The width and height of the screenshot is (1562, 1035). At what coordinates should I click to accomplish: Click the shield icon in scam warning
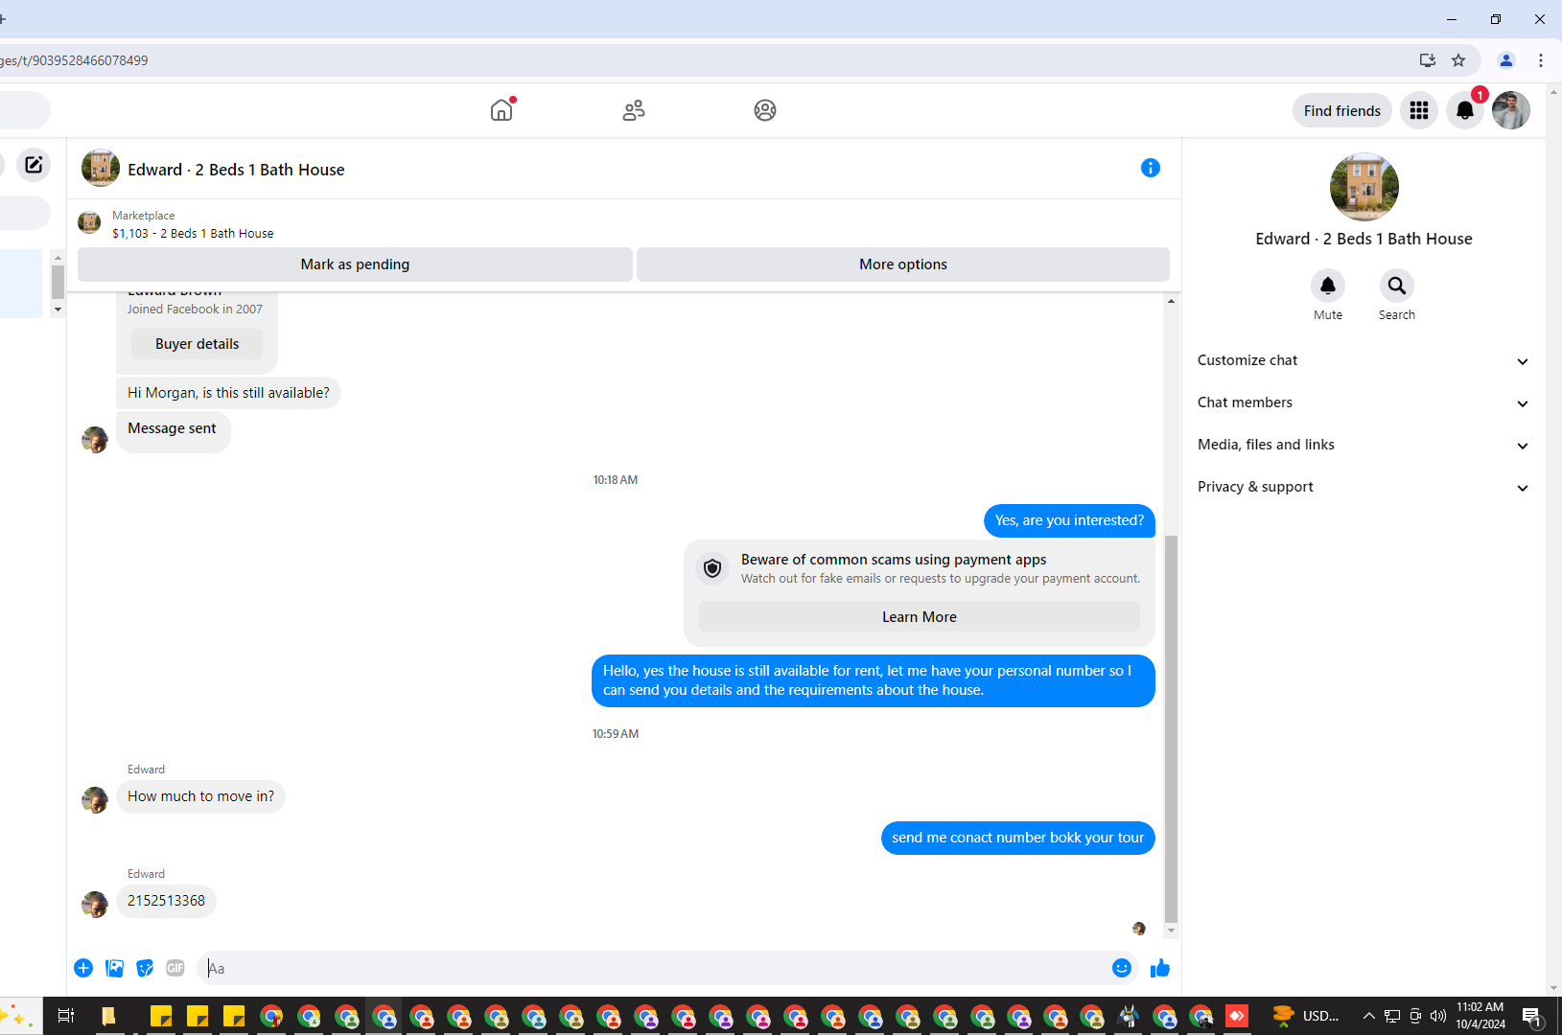click(712, 568)
